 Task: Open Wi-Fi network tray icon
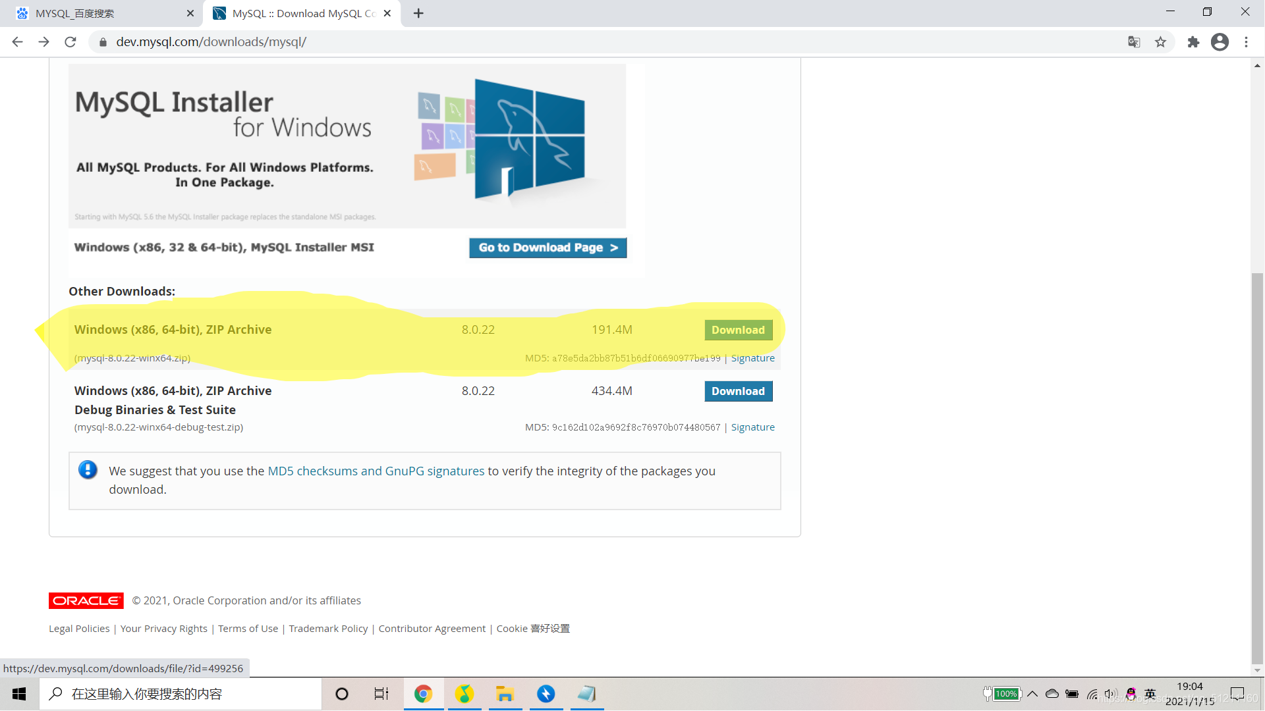(1092, 694)
